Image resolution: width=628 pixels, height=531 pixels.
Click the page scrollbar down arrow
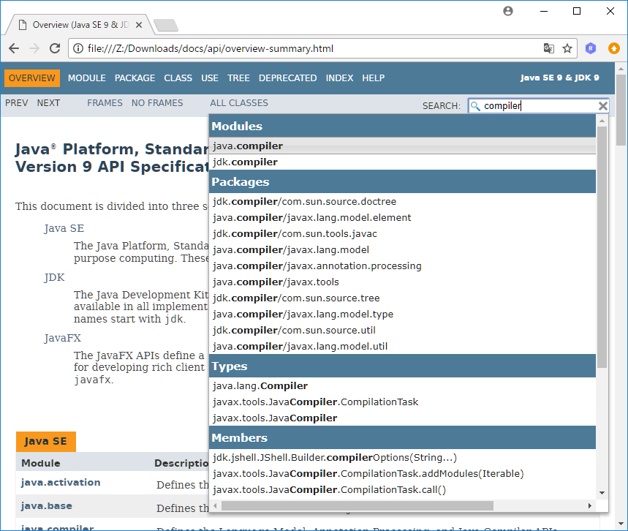pyautogui.click(x=621, y=524)
